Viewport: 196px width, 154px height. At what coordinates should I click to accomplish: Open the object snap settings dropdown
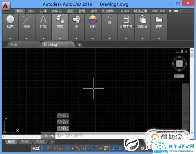point(101,148)
